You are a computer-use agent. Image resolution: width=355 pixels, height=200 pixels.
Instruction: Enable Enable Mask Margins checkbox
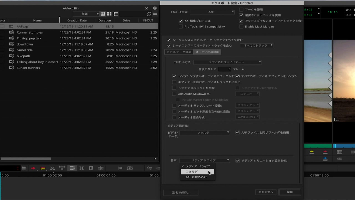click(x=241, y=27)
